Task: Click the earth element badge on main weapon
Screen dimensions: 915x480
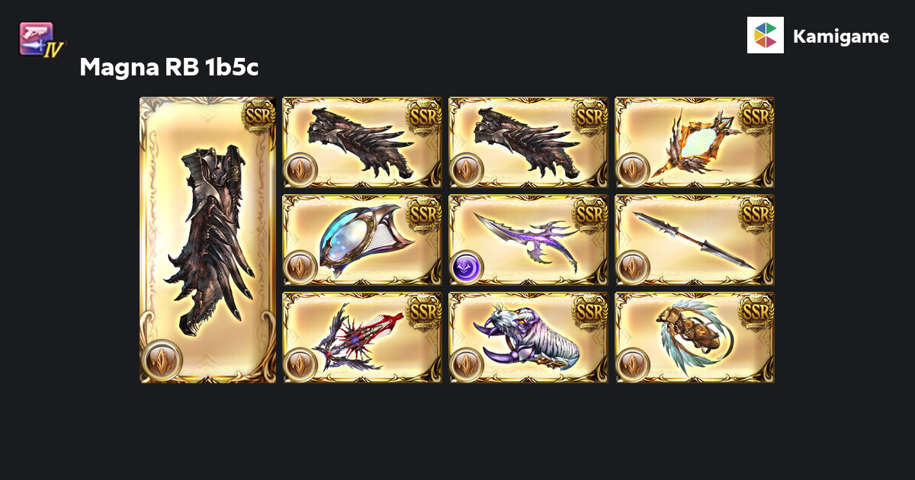Action: pyautogui.click(x=162, y=360)
